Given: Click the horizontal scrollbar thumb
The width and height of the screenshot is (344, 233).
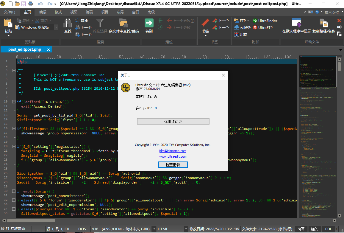Looking at the screenshot, I should coord(31,220).
